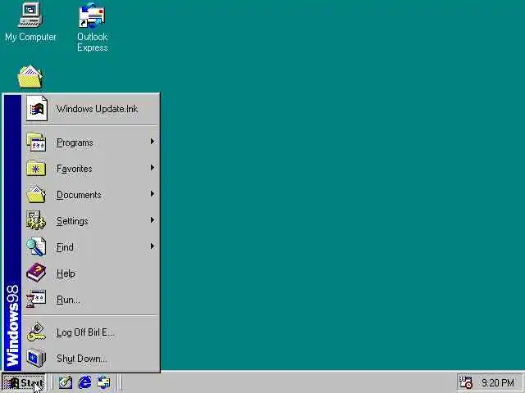The width and height of the screenshot is (525, 393).
Task: Click the Run window icon
Action: click(x=36, y=299)
